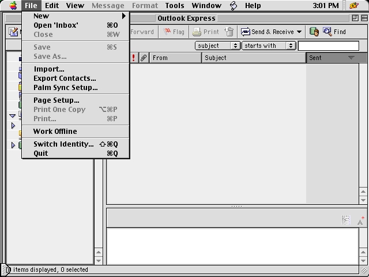The image size is (369, 277).
Task: Click preview pane scrollbar down arrow
Action: click(363, 260)
